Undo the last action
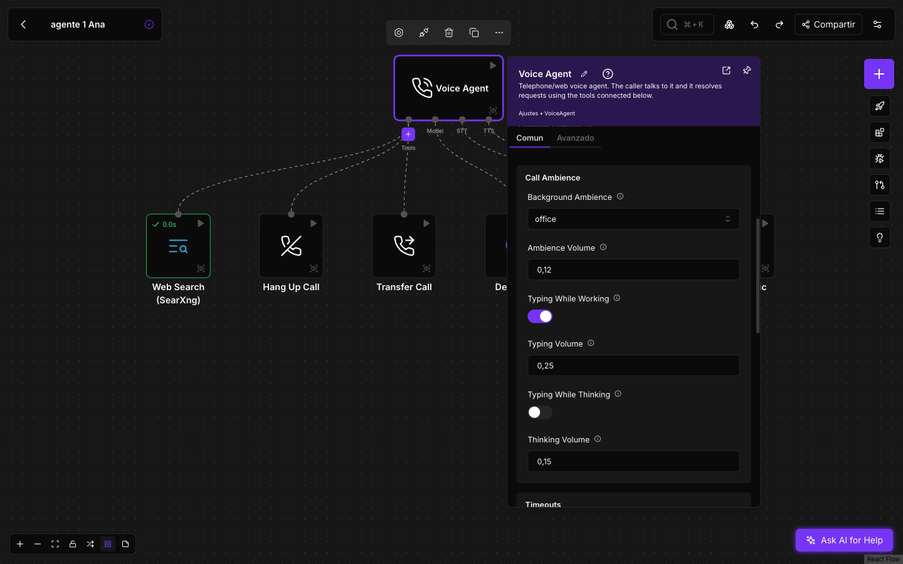903x564 pixels. (754, 24)
